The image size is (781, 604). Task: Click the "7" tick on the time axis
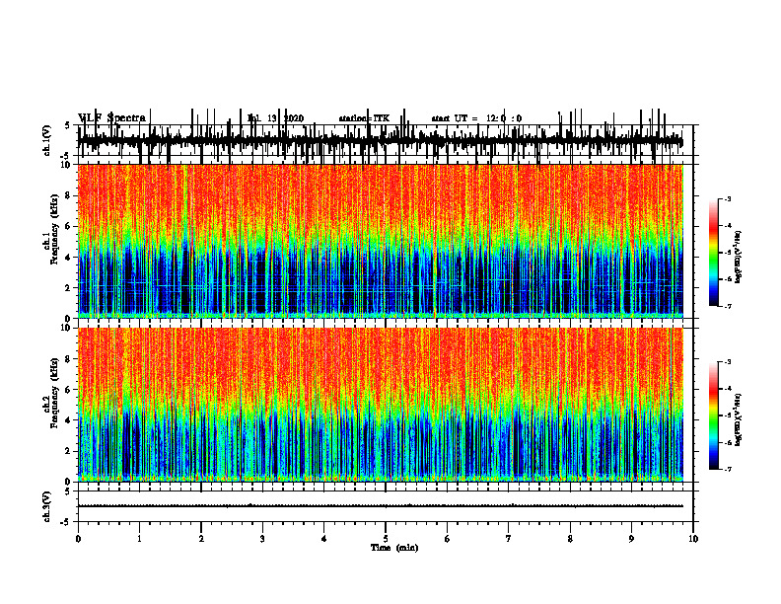(x=509, y=539)
